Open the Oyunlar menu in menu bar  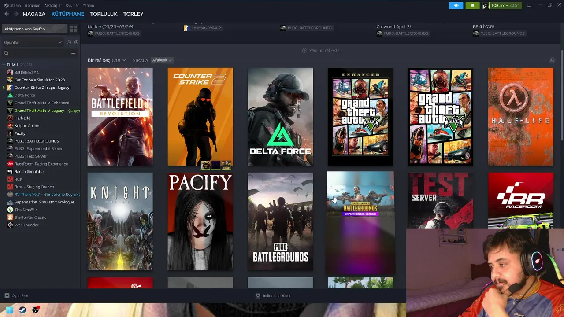pyautogui.click(x=72, y=5)
